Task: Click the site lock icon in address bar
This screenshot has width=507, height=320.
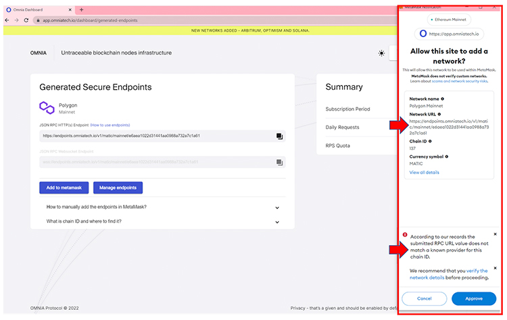Action: tap(38, 20)
